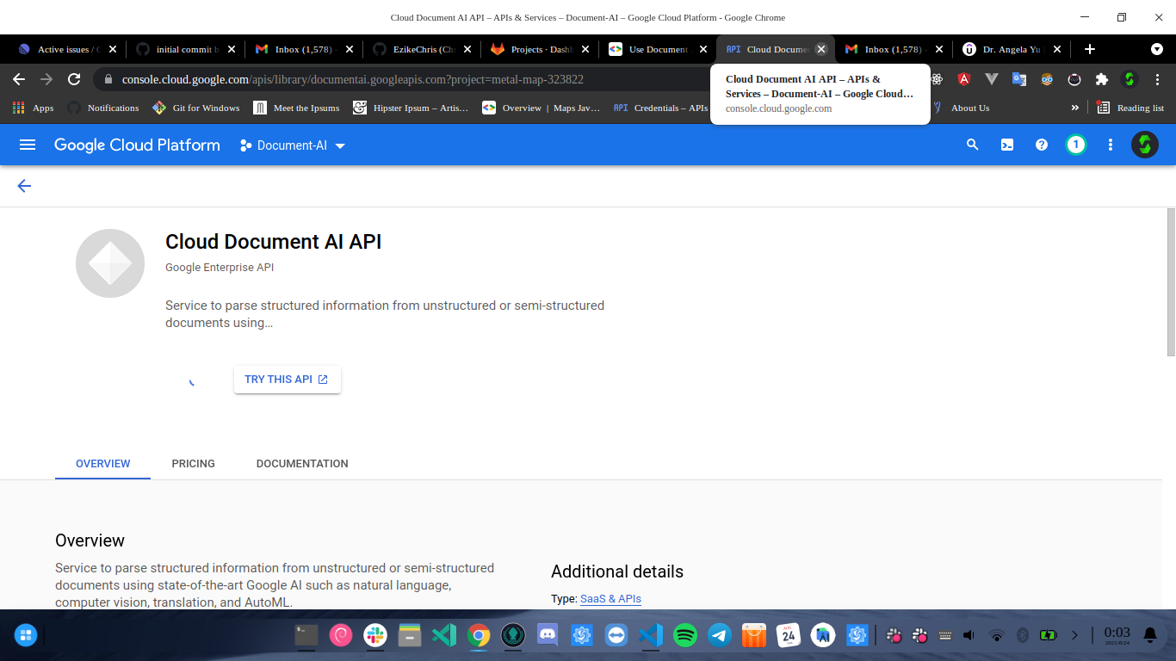Open the taskbar clock showing 0:03
The image size is (1176, 661).
pyautogui.click(x=1117, y=635)
